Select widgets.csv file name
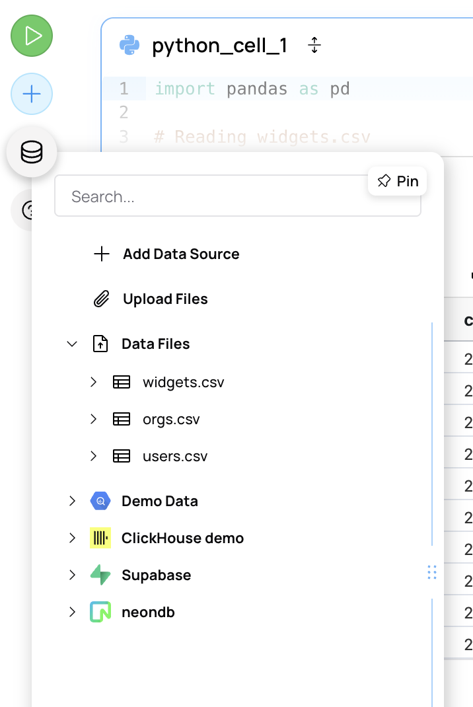The width and height of the screenshot is (473, 707). [x=183, y=383]
